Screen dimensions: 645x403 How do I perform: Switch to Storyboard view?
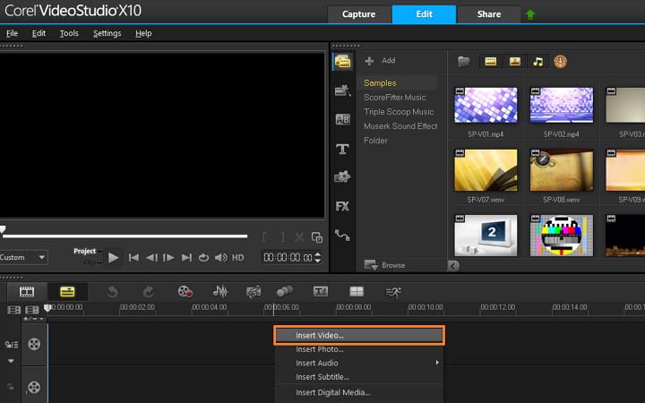[27, 291]
